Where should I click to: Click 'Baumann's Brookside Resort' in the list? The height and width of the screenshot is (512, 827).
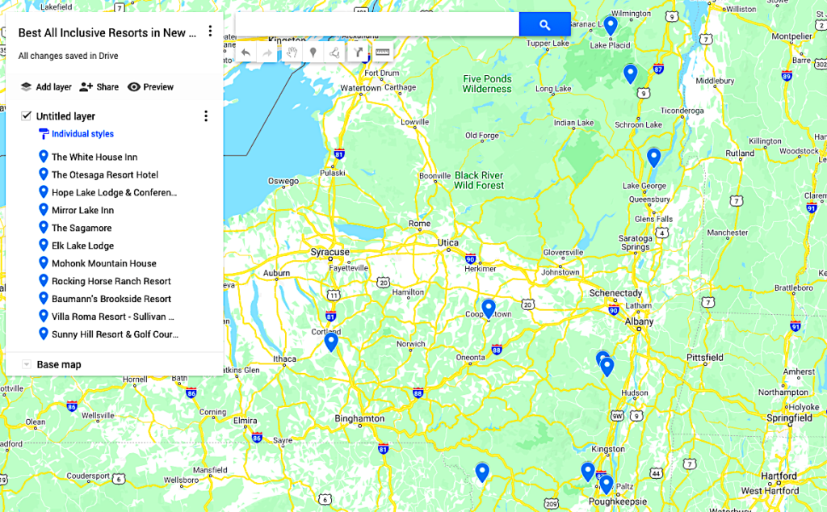pos(111,299)
